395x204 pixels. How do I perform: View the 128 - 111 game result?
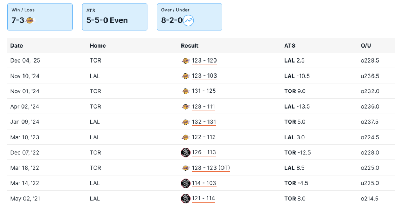click(203, 107)
